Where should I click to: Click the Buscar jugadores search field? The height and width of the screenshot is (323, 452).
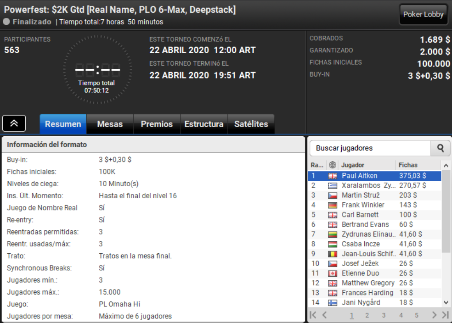point(370,148)
